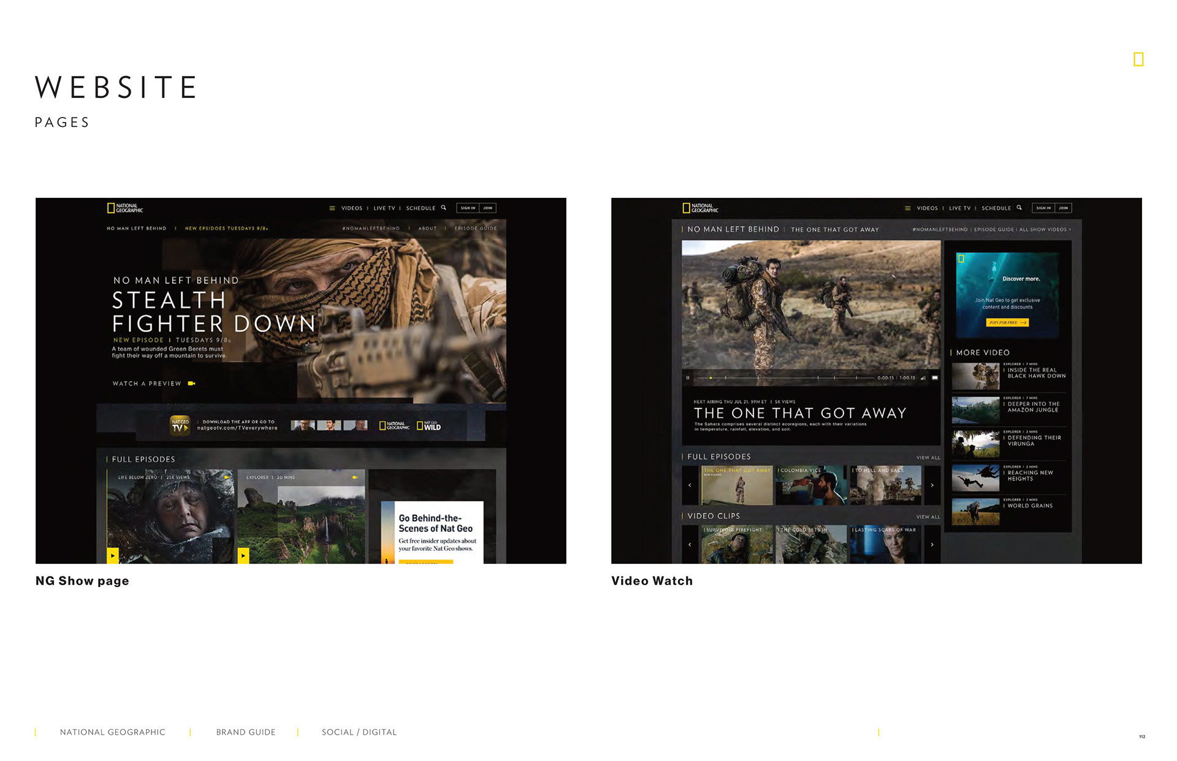This screenshot has height=761, width=1177.
Task: Play the Life Below Zero episode
Action: click(113, 556)
